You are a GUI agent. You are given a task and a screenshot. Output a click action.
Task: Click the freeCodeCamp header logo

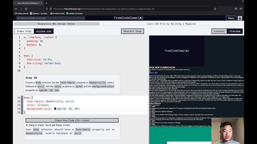coord(128,18)
